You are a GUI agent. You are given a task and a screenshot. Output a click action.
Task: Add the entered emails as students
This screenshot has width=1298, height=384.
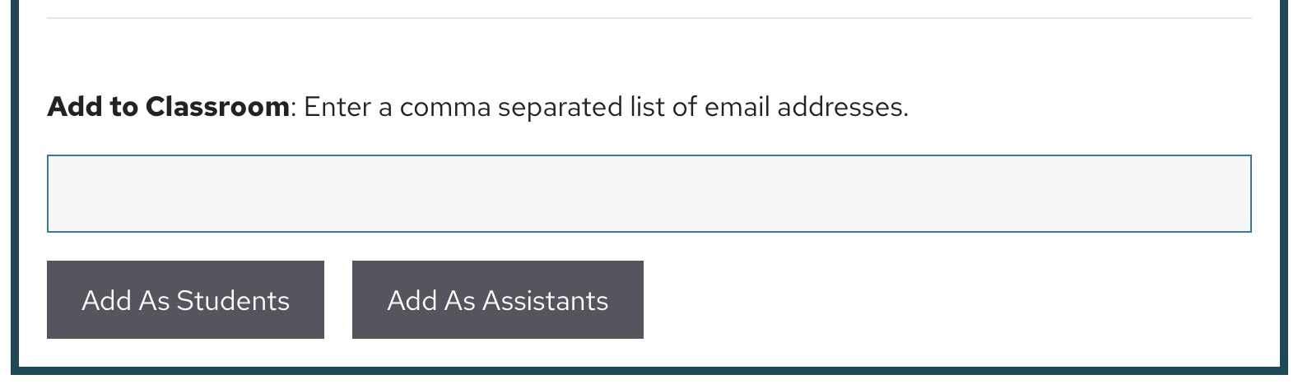click(x=185, y=300)
